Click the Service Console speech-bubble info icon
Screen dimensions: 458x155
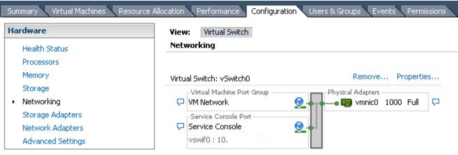[x=180, y=127]
